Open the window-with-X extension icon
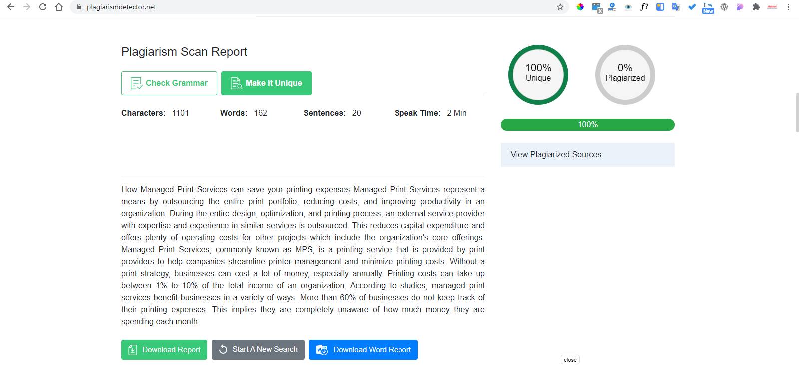 coord(597,7)
